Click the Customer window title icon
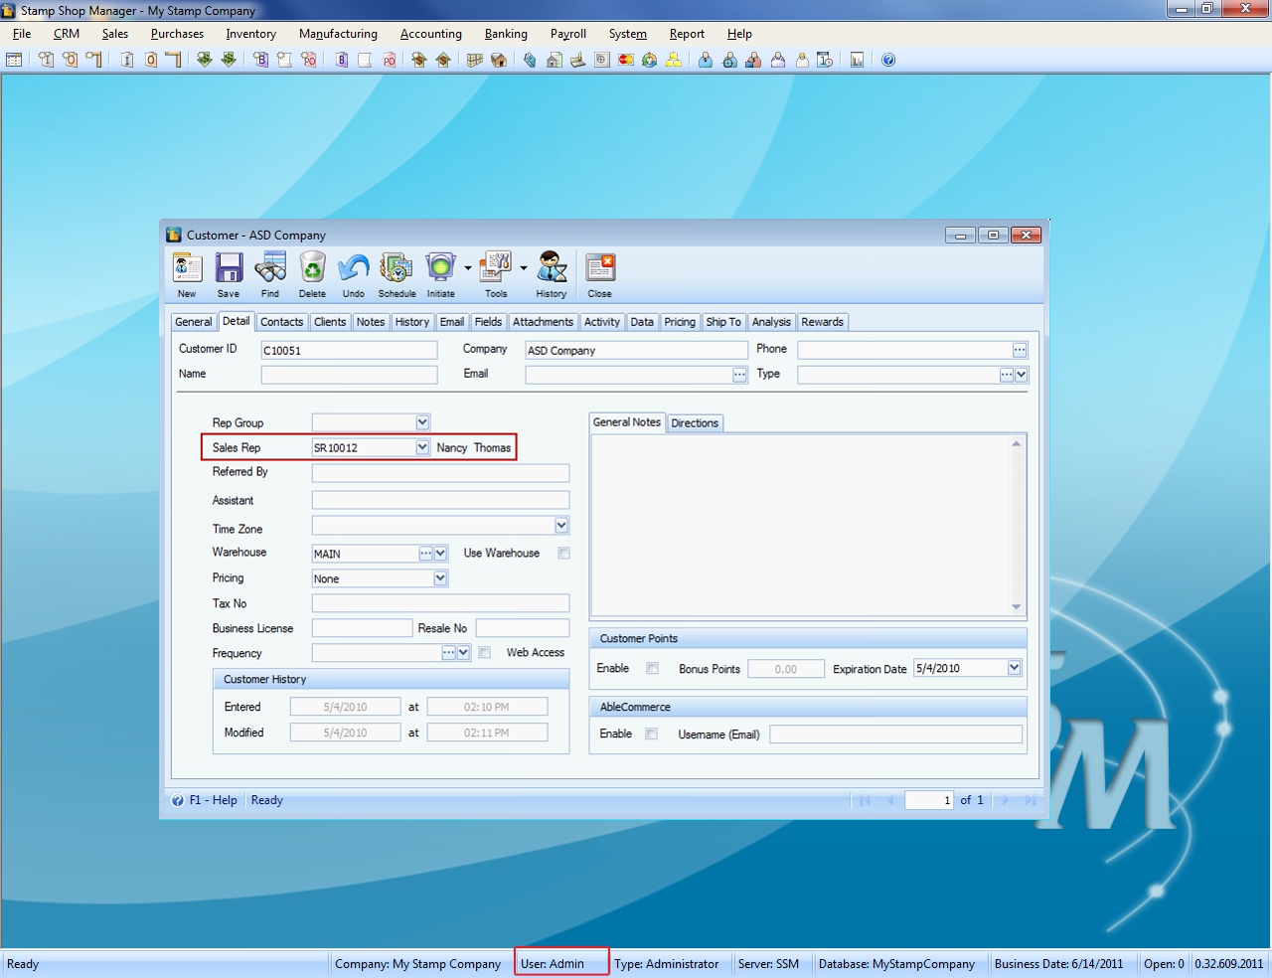The height and width of the screenshot is (978, 1272). [174, 235]
